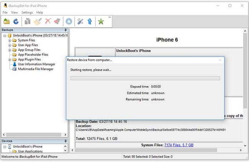Open the Help menu

tap(40, 12)
